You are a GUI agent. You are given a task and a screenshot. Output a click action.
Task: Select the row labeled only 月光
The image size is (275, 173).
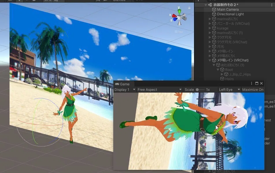tap(220, 46)
